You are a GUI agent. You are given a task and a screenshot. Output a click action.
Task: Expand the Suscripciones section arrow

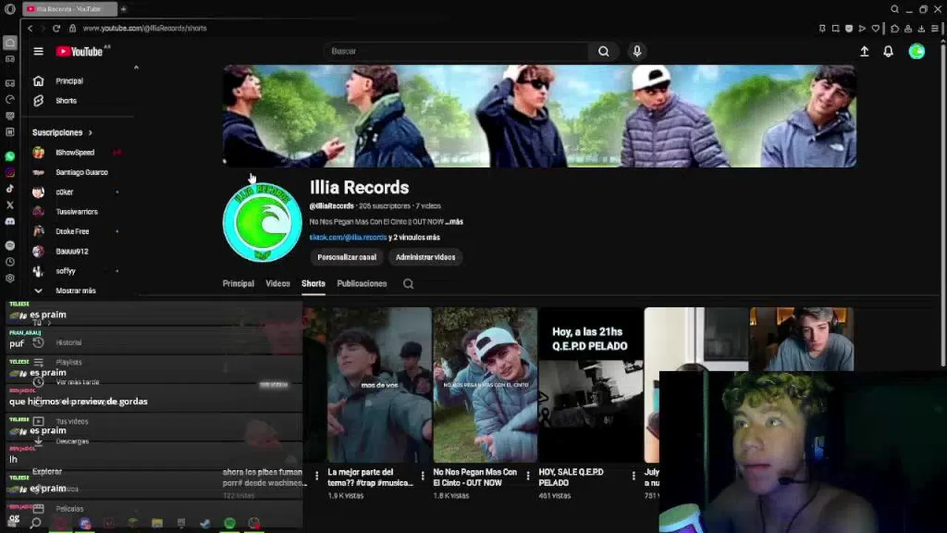click(x=90, y=133)
